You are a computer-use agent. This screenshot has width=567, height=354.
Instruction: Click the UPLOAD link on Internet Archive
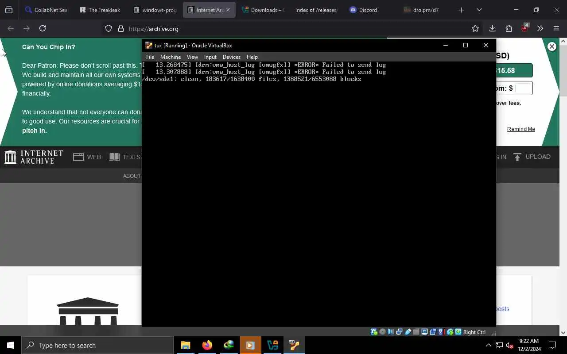tap(532, 157)
